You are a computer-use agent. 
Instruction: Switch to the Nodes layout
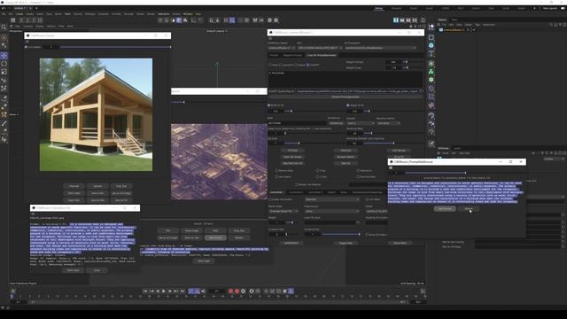[x=522, y=8]
